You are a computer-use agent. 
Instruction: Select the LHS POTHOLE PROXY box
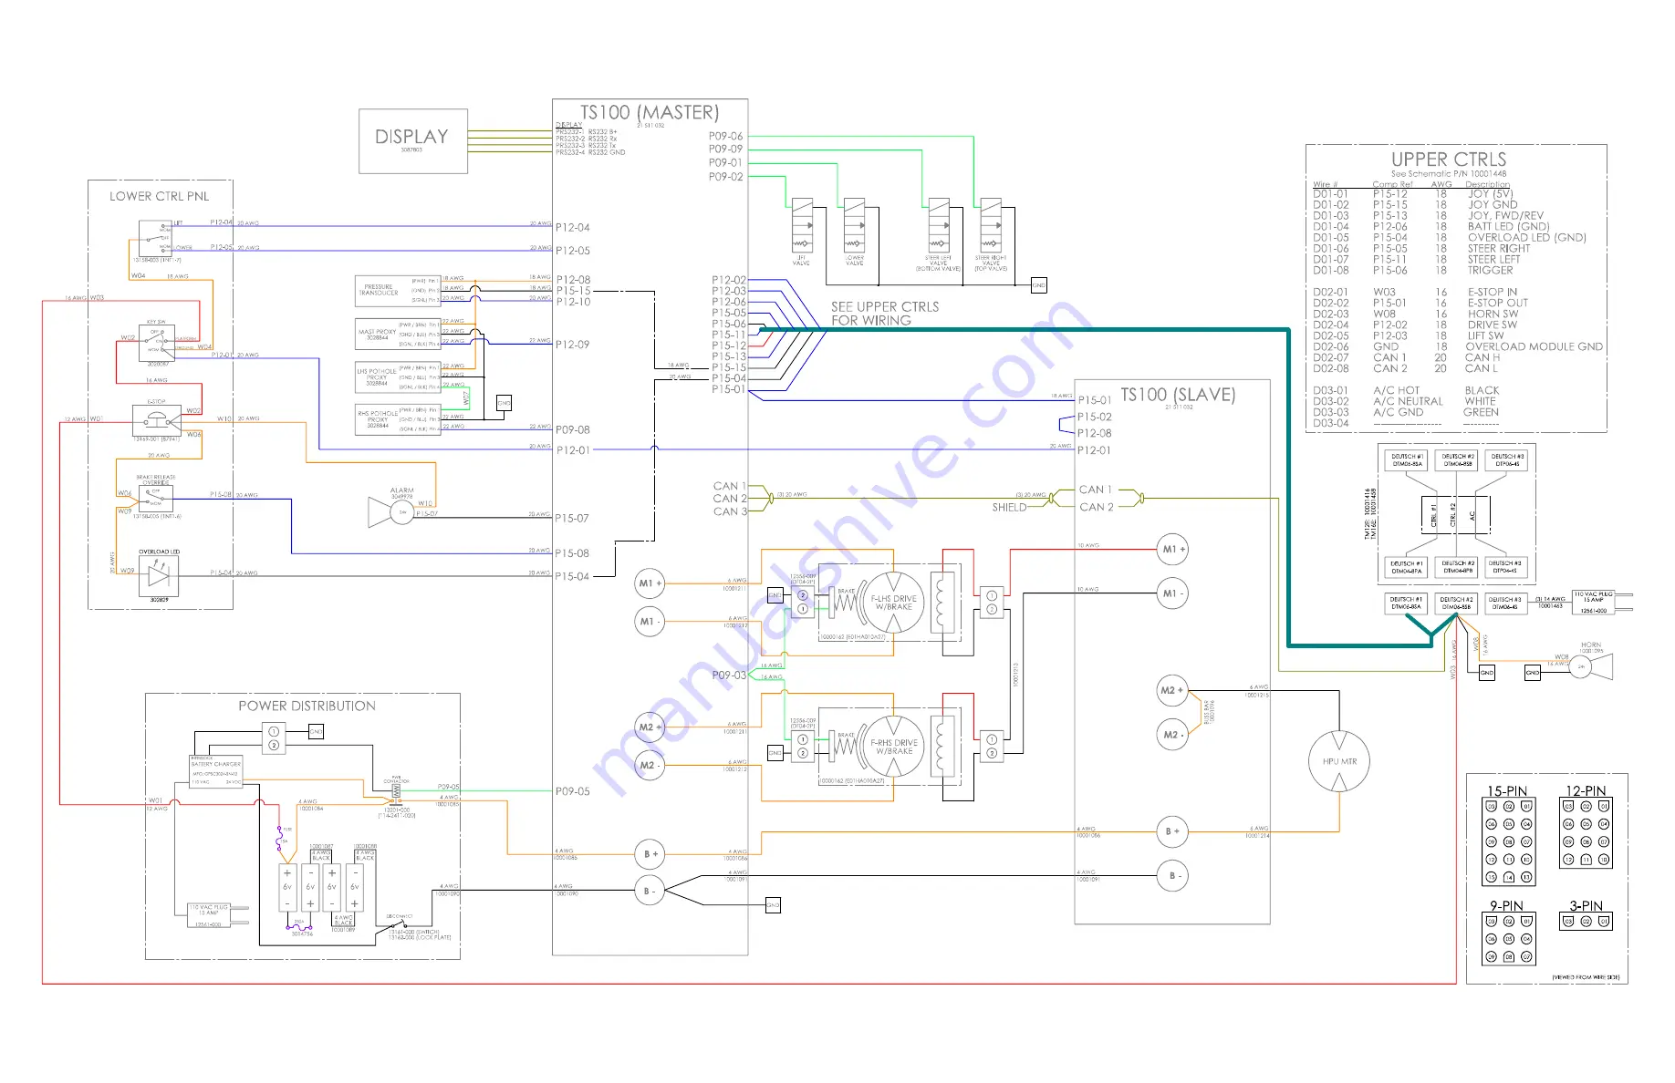point(398,377)
